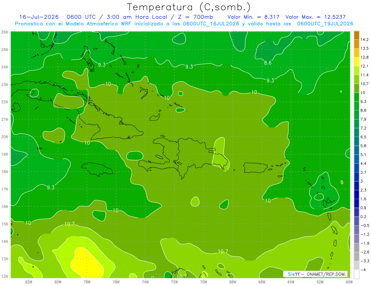Click the '-4' color legend value
This screenshot has width=371, height=286.
tap(363, 270)
